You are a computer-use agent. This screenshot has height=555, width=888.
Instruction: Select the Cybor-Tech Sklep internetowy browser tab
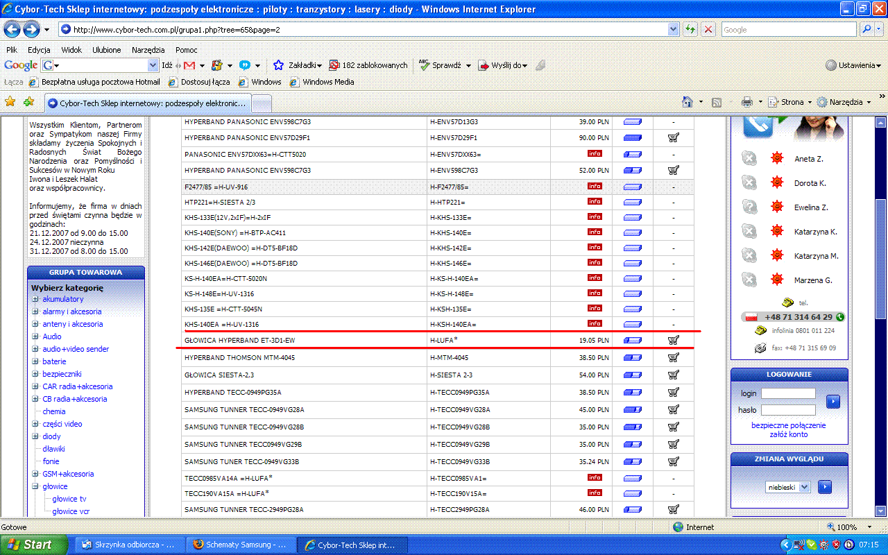tap(148, 103)
